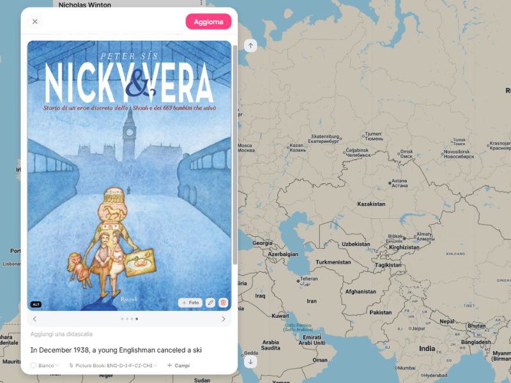Click the panel's vertical scrollbar
The height and width of the screenshot is (383, 511).
click(x=234, y=154)
